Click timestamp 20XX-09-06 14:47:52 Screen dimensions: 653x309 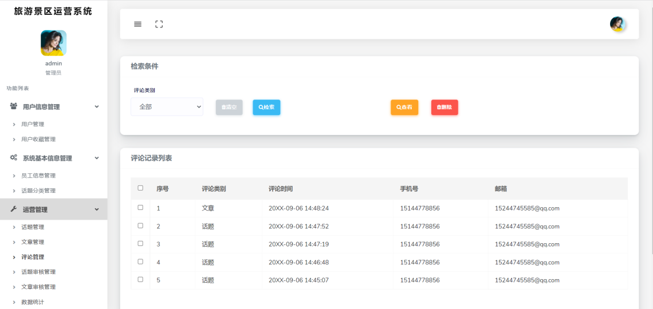(299, 227)
